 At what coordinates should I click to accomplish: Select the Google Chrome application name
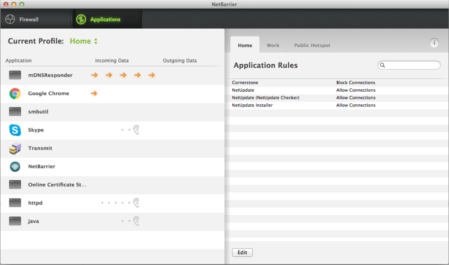click(x=48, y=93)
